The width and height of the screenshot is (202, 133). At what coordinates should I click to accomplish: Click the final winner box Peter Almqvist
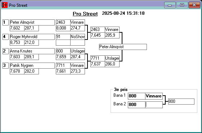123,47
